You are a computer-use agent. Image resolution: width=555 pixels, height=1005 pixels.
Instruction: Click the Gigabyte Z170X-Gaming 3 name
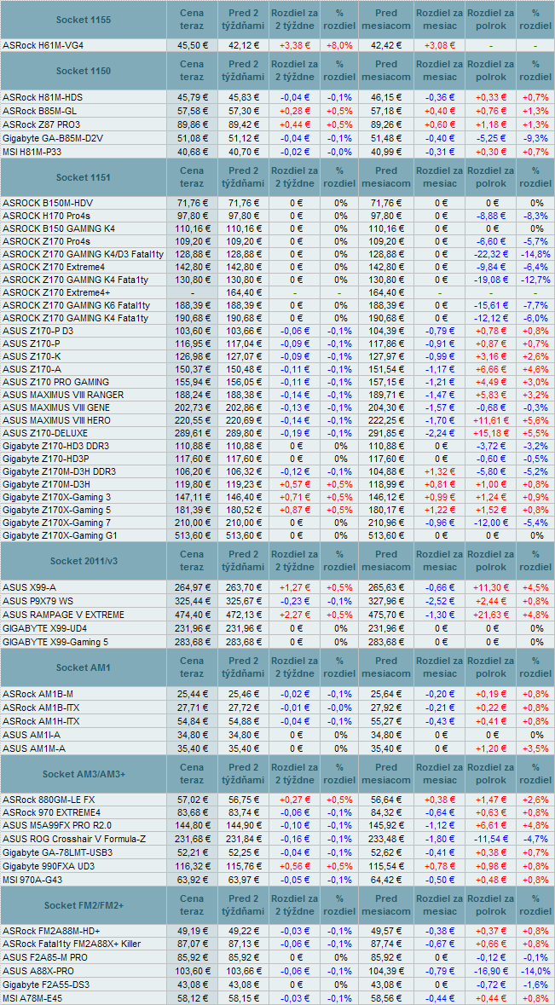(x=56, y=496)
